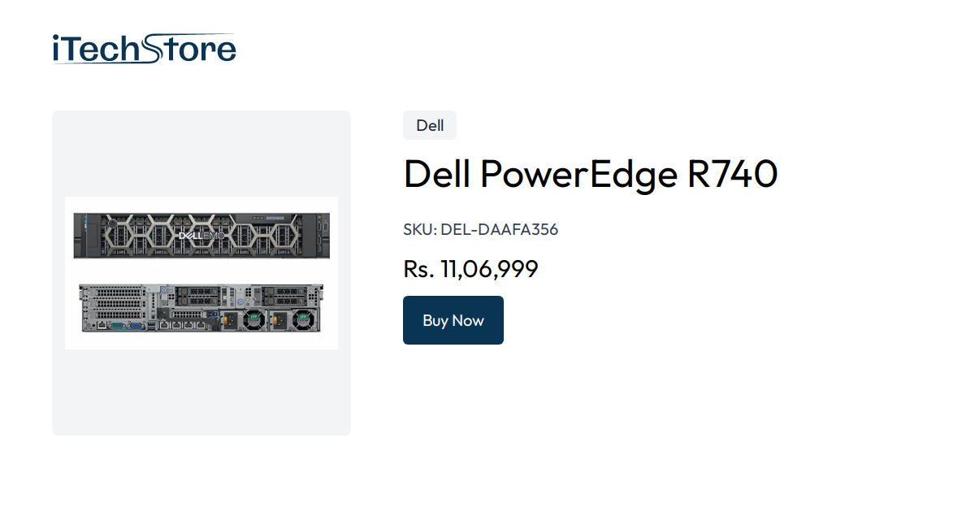The image size is (975, 512).
Task: Select the SKU DEL-DAAFA356 text
Action: coord(480,230)
